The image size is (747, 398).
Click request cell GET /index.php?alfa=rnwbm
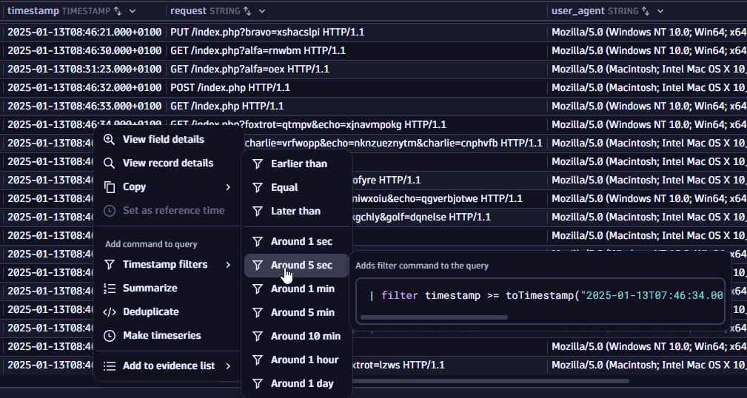357,51
